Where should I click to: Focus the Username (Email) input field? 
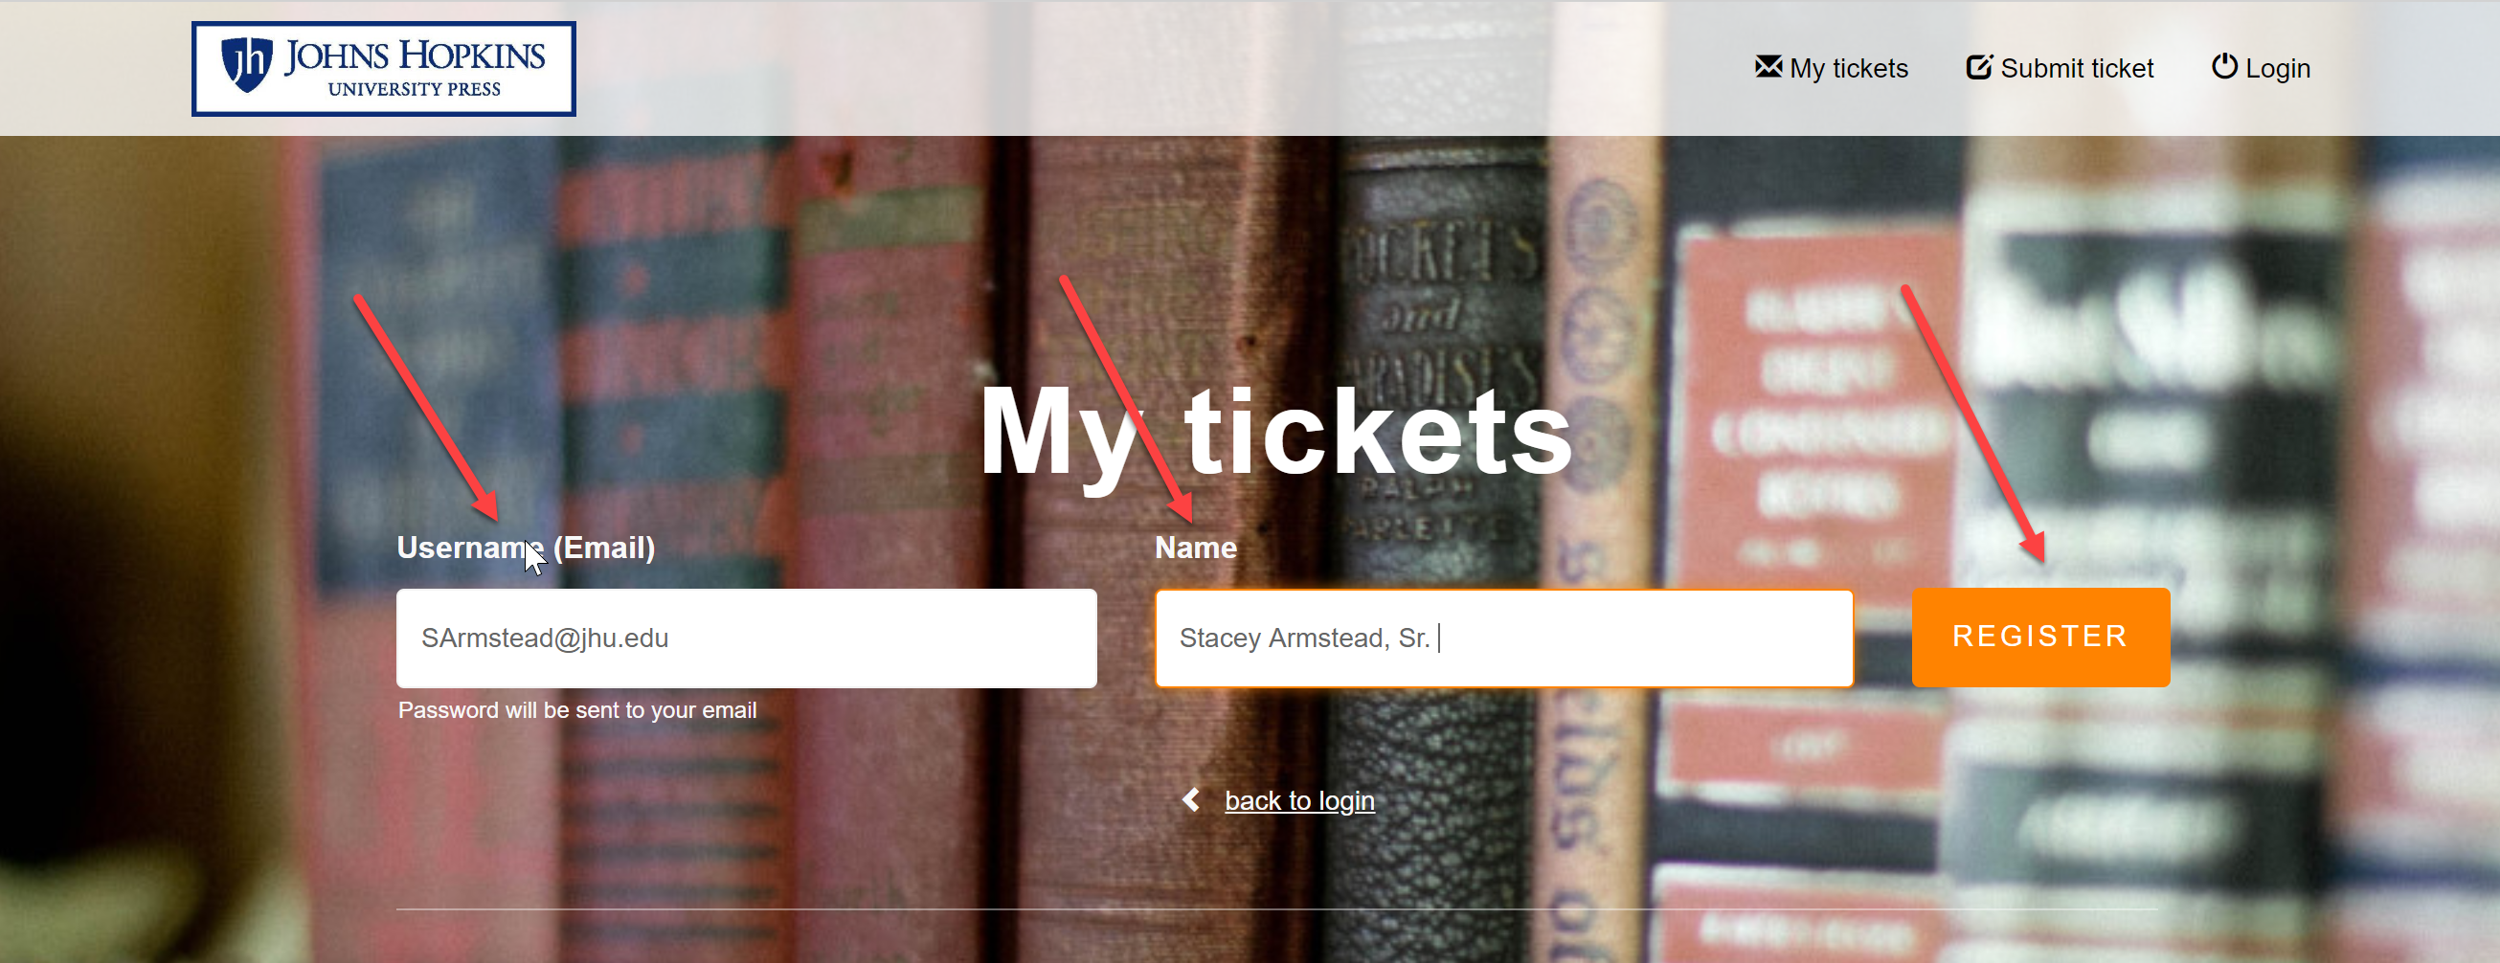[x=746, y=638]
